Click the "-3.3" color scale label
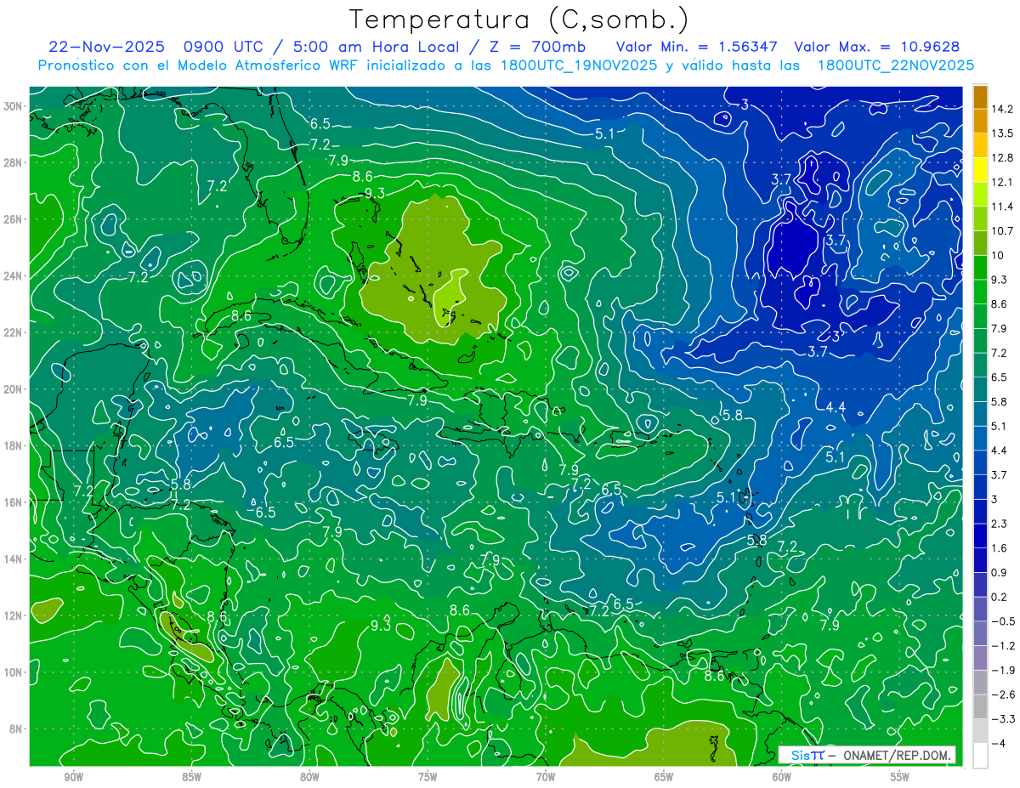The width and height of the screenshot is (1020, 788). pos(1003,719)
